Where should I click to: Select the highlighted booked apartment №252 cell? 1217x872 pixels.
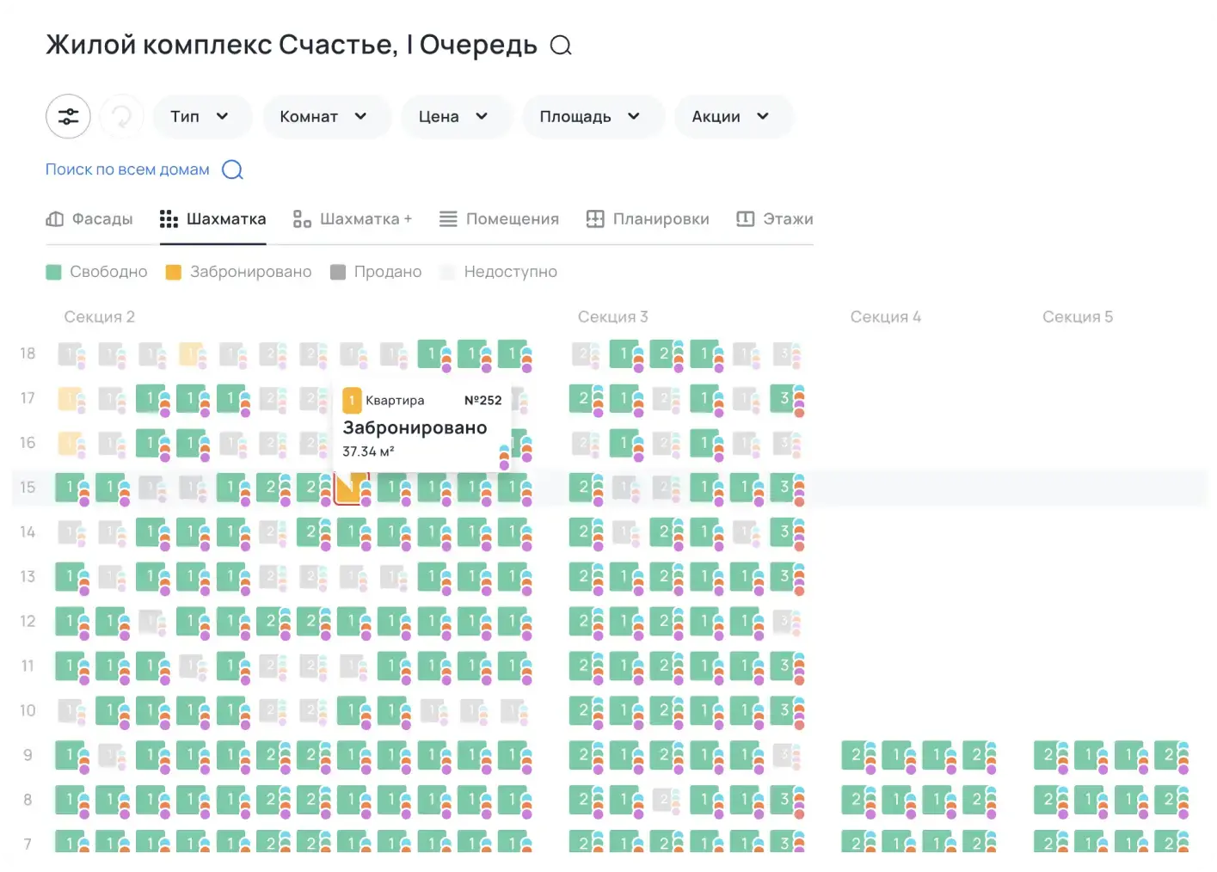point(347,488)
